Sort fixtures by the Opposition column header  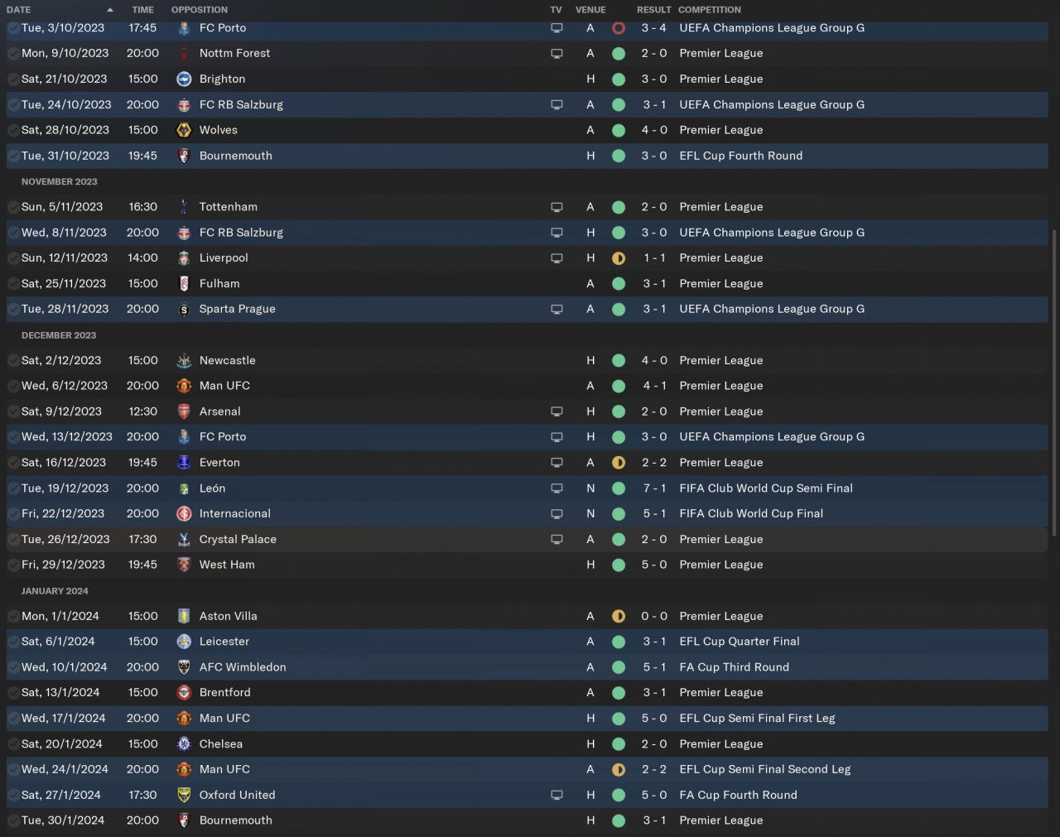pos(200,10)
